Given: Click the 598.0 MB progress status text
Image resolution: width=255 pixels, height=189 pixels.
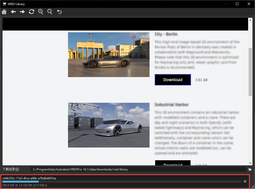Looking at the screenshot, I should tap(25, 185).
